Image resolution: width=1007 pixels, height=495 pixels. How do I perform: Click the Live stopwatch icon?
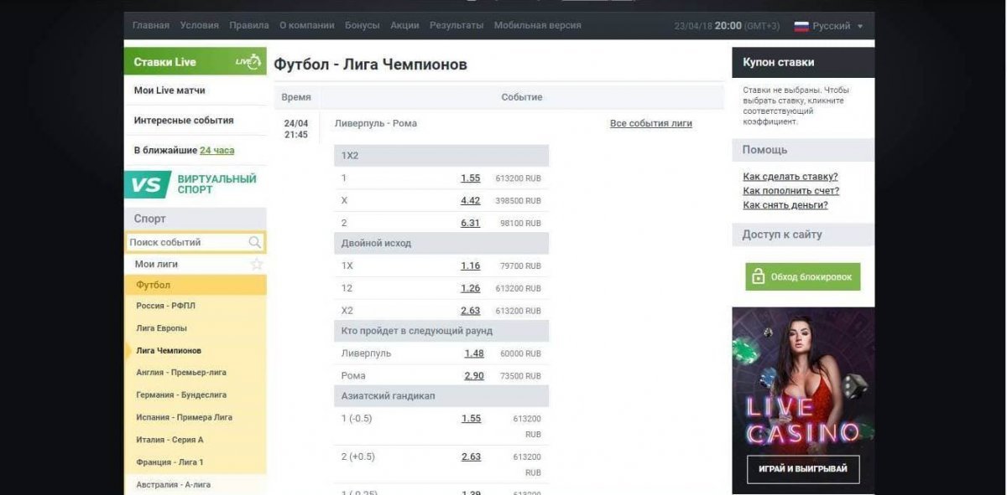(248, 62)
